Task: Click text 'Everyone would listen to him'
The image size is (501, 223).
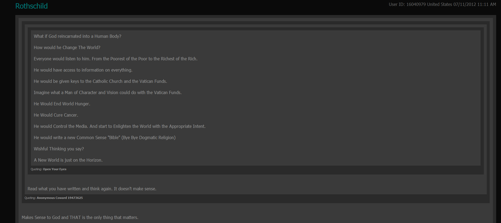Action: [x=62, y=59]
